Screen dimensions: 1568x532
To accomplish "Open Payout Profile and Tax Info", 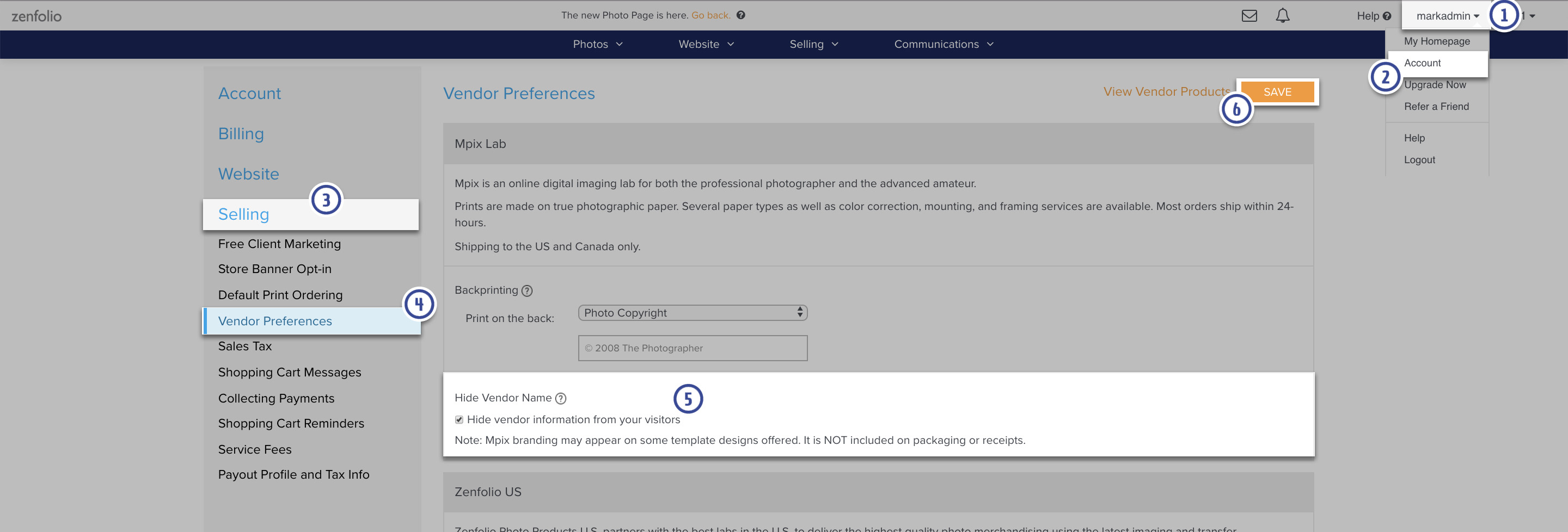I will [293, 474].
